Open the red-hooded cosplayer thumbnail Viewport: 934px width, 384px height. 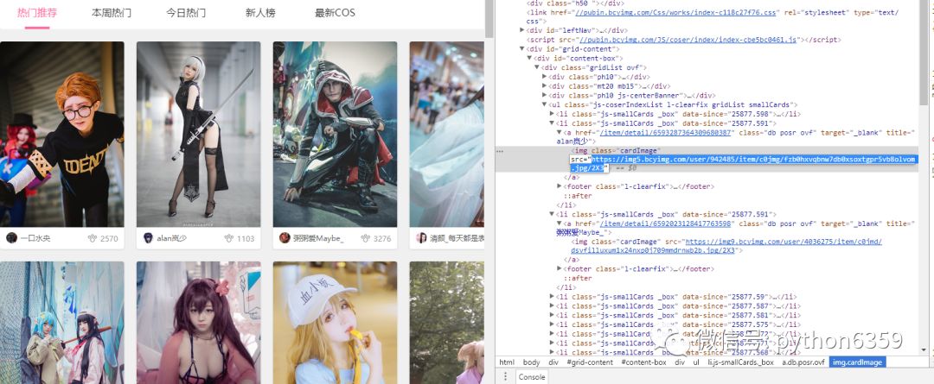click(335, 134)
